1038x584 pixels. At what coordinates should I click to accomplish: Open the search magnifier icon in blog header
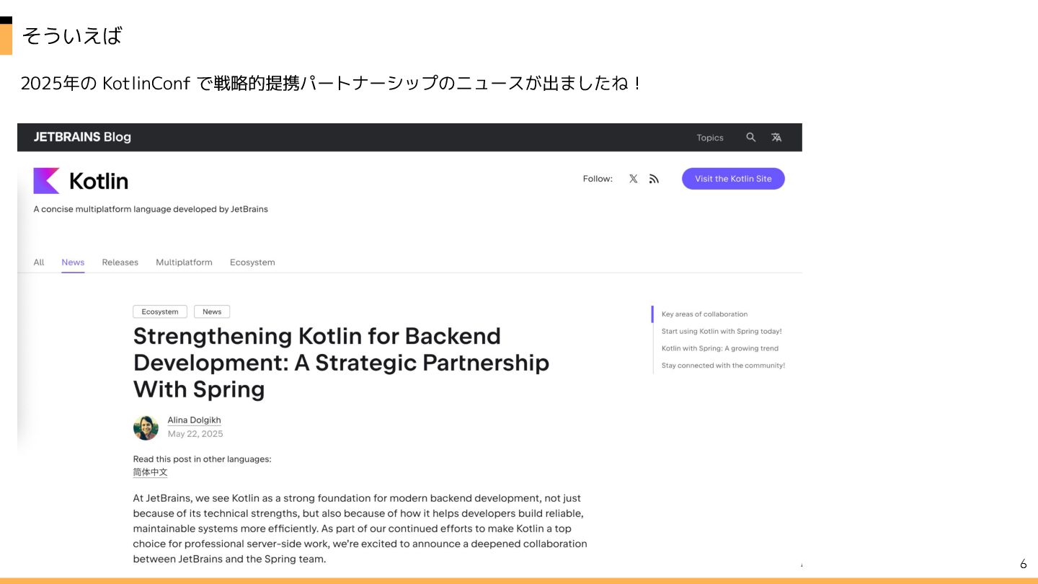point(751,137)
